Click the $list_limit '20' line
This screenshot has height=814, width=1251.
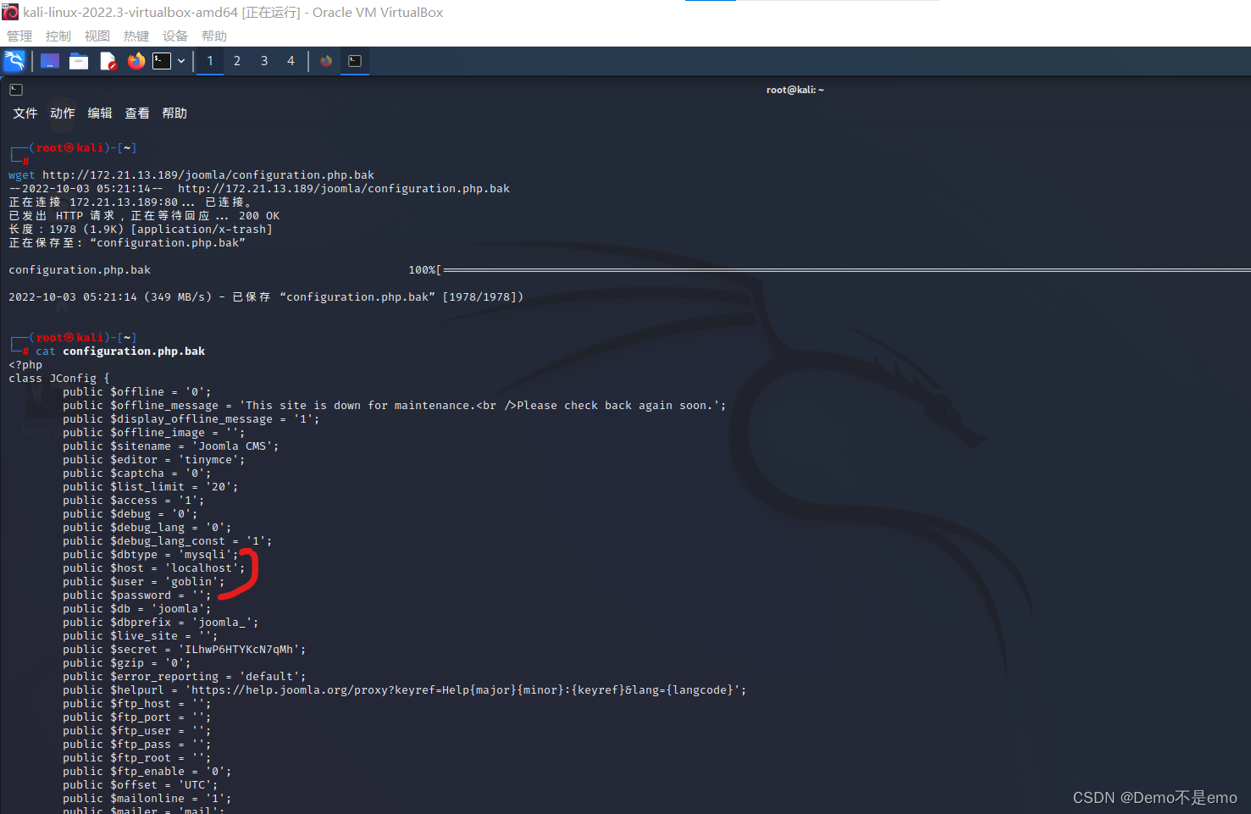151,487
